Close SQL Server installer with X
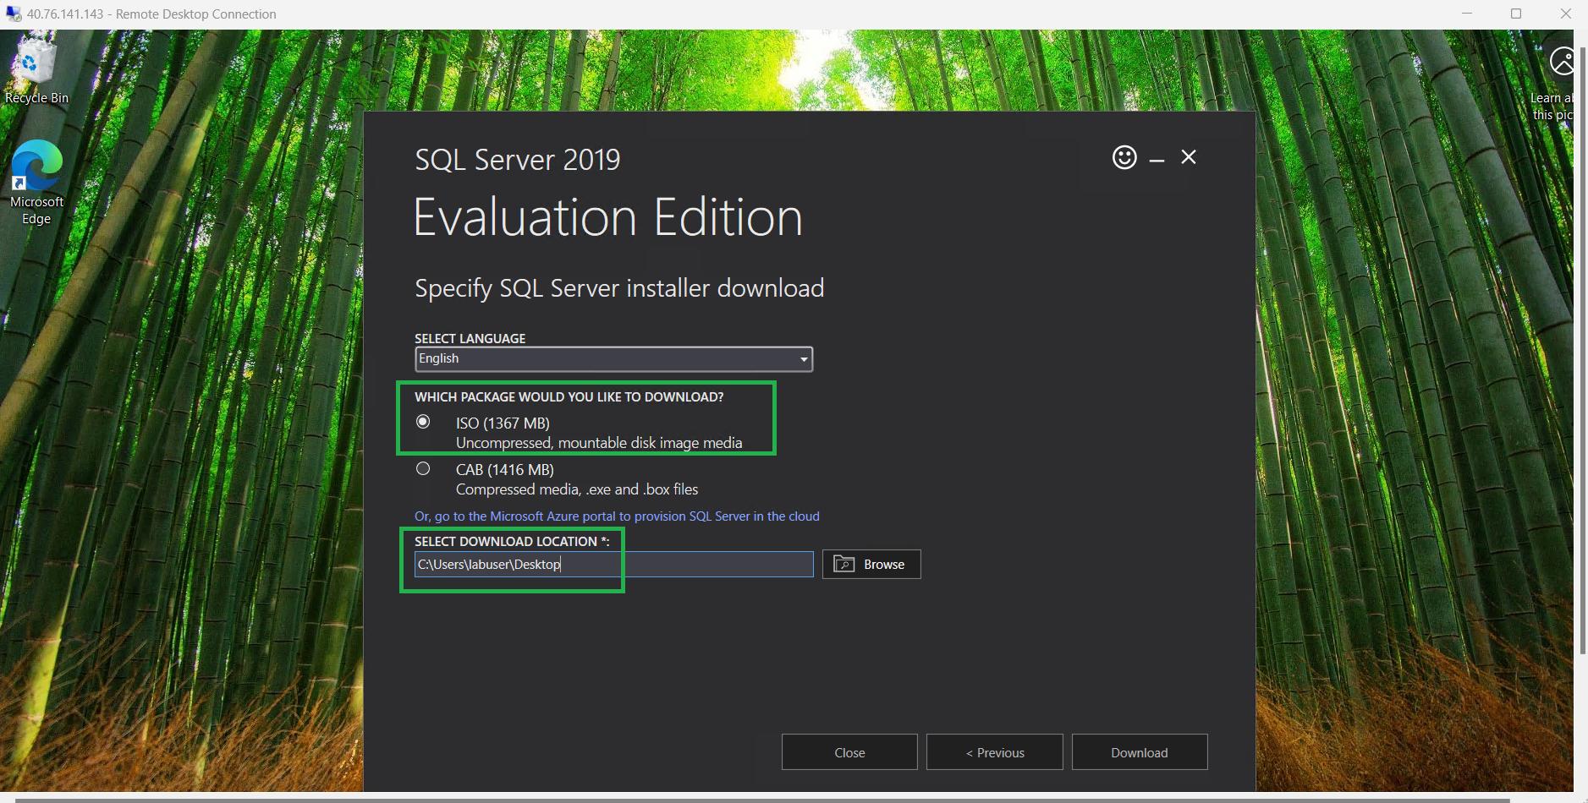 (1189, 156)
